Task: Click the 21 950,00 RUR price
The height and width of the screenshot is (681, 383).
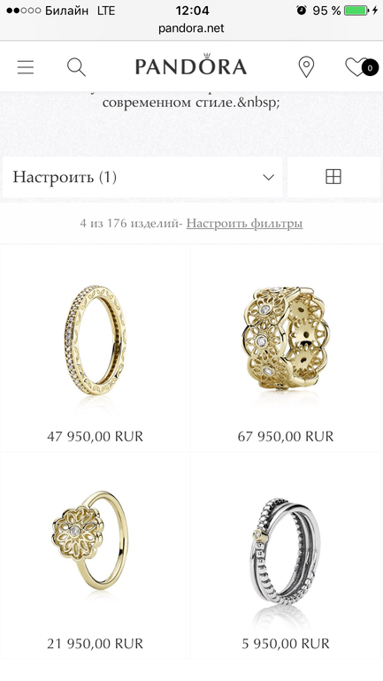Action: pos(96,643)
